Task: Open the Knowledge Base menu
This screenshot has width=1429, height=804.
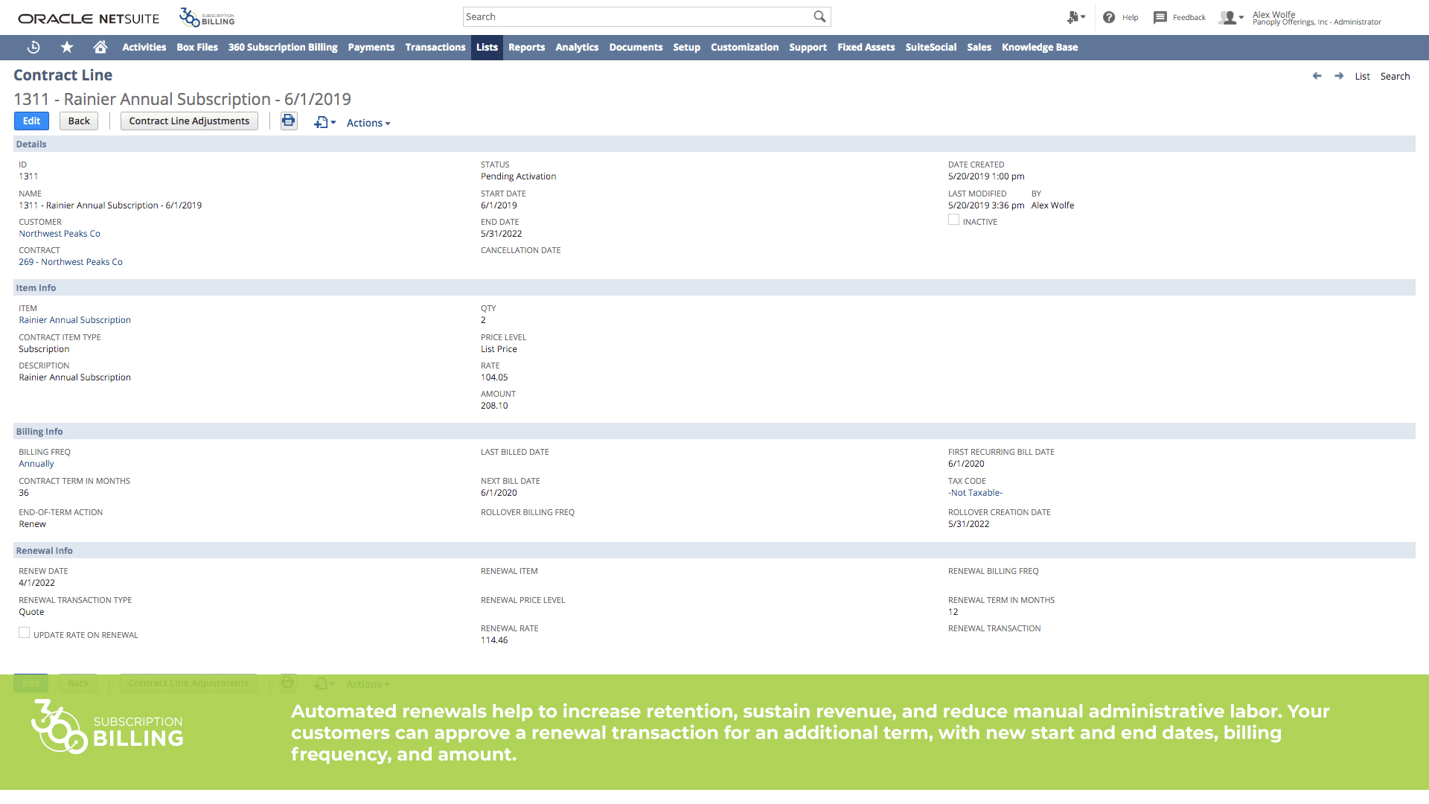Action: pos(1039,47)
